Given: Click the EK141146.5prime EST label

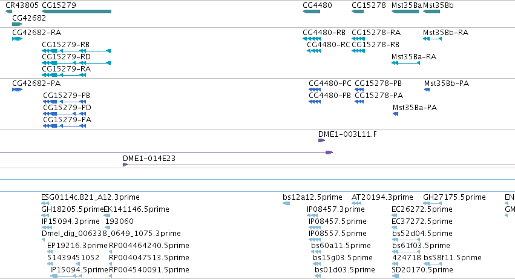Looking at the screenshot, I should point(136,209).
